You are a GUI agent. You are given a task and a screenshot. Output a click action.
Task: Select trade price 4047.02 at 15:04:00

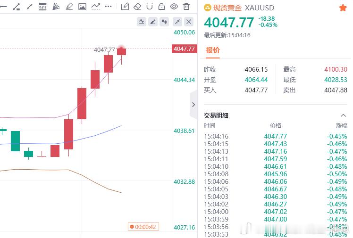[276, 212]
